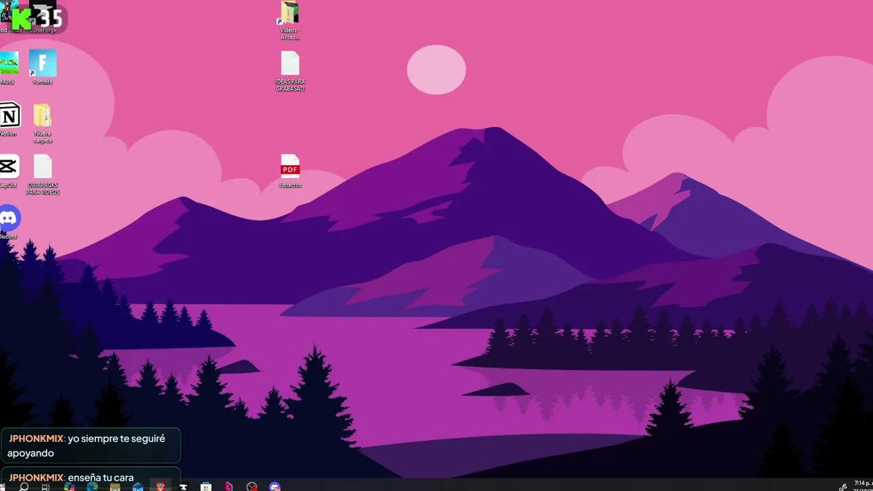The image size is (873, 491).
Task: Open the Estractos PDF file
Action: click(x=290, y=171)
